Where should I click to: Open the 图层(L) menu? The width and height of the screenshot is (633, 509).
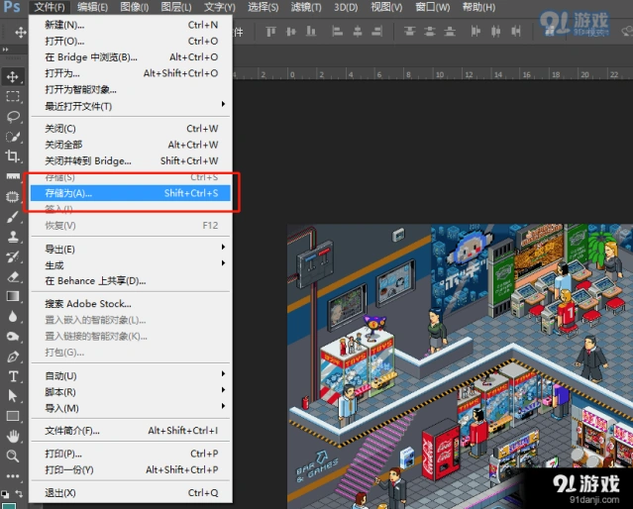[x=176, y=7]
